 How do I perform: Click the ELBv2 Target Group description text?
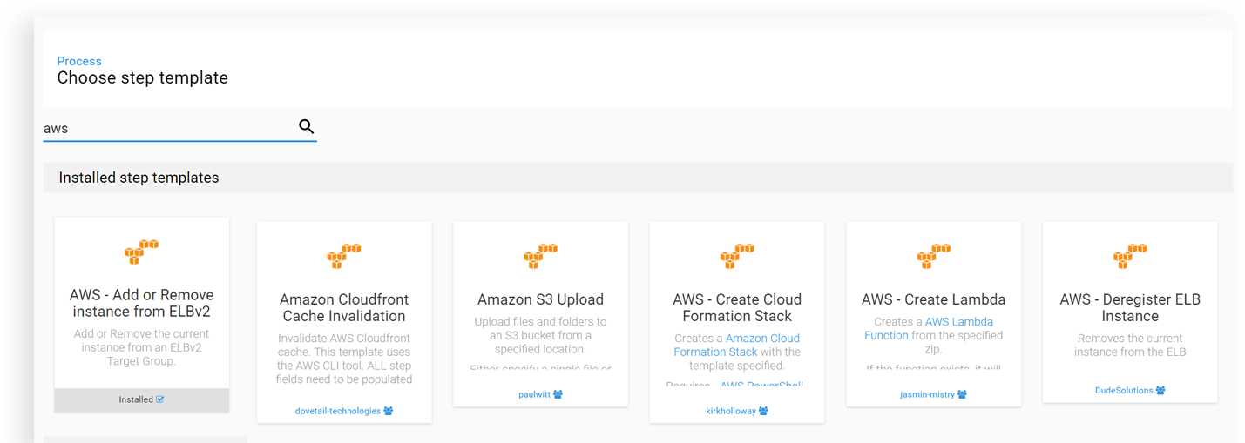142,347
